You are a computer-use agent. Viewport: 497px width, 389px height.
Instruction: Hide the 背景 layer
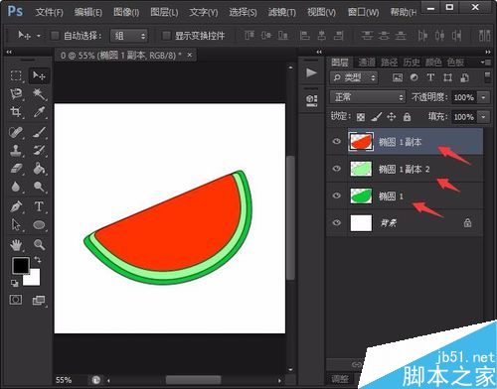tap(337, 222)
